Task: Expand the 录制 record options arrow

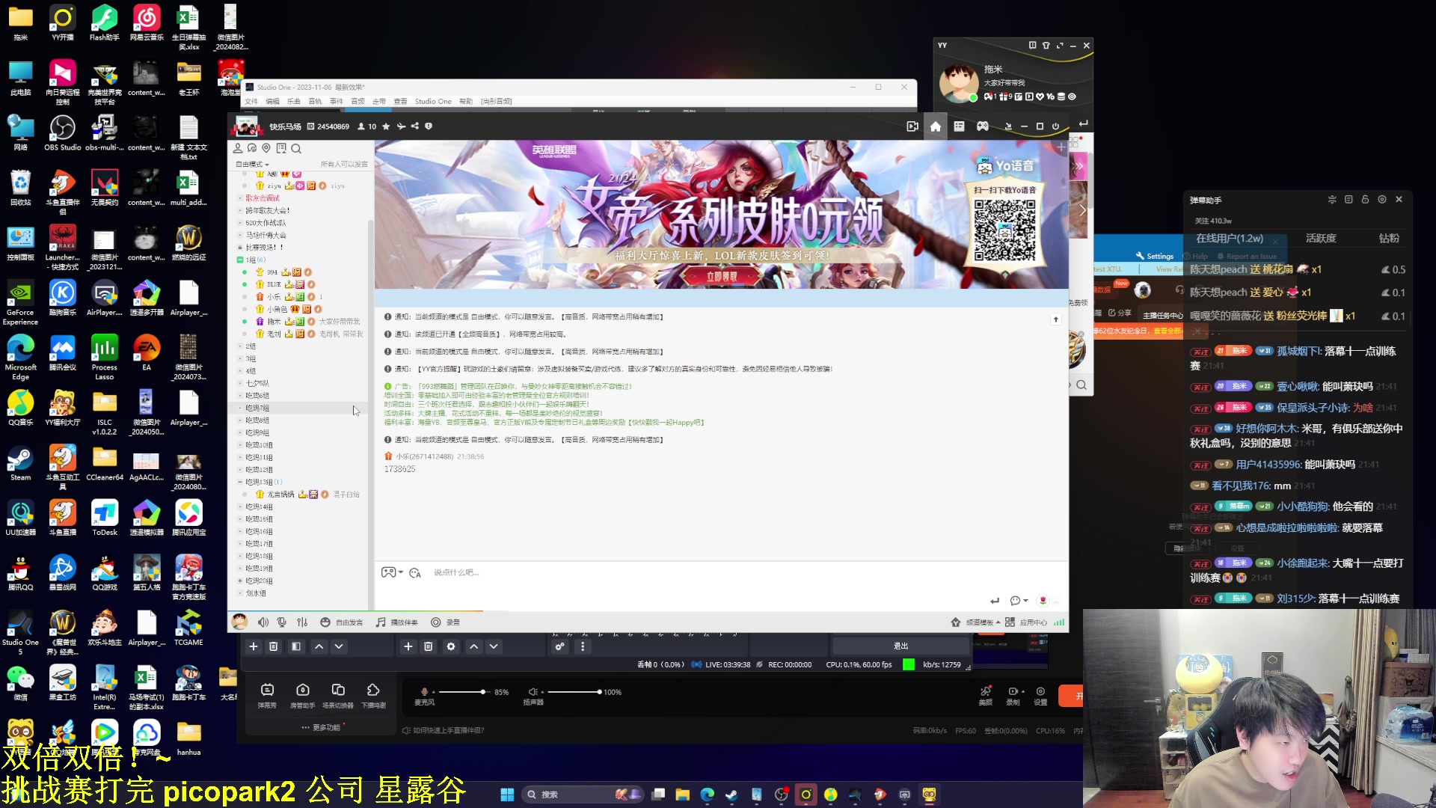Action: pos(1022,691)
